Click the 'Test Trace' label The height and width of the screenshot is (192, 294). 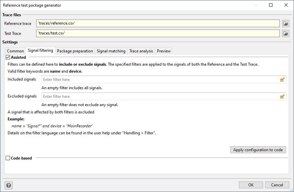point(13,33)
